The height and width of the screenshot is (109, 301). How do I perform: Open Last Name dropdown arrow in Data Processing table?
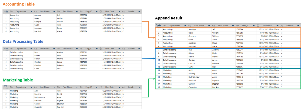coord(54,49)
